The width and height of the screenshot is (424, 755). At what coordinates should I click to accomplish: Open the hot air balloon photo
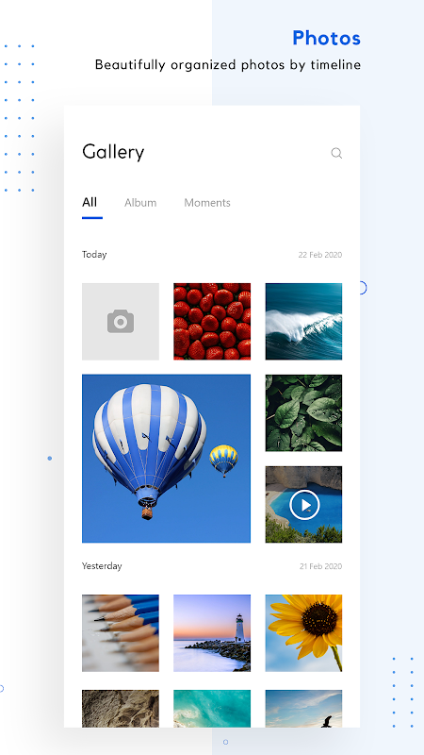pos(167,459)
